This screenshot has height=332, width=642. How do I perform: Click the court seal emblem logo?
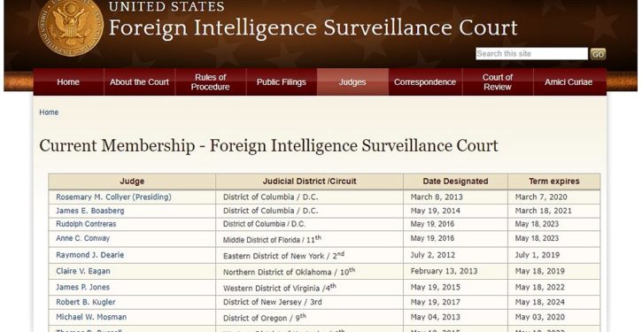71,27
